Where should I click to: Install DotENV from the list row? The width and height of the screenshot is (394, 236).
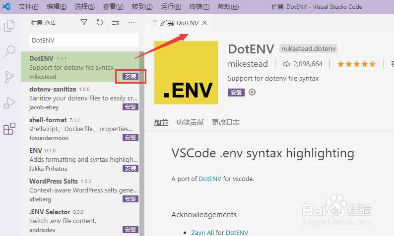point(131,76)
